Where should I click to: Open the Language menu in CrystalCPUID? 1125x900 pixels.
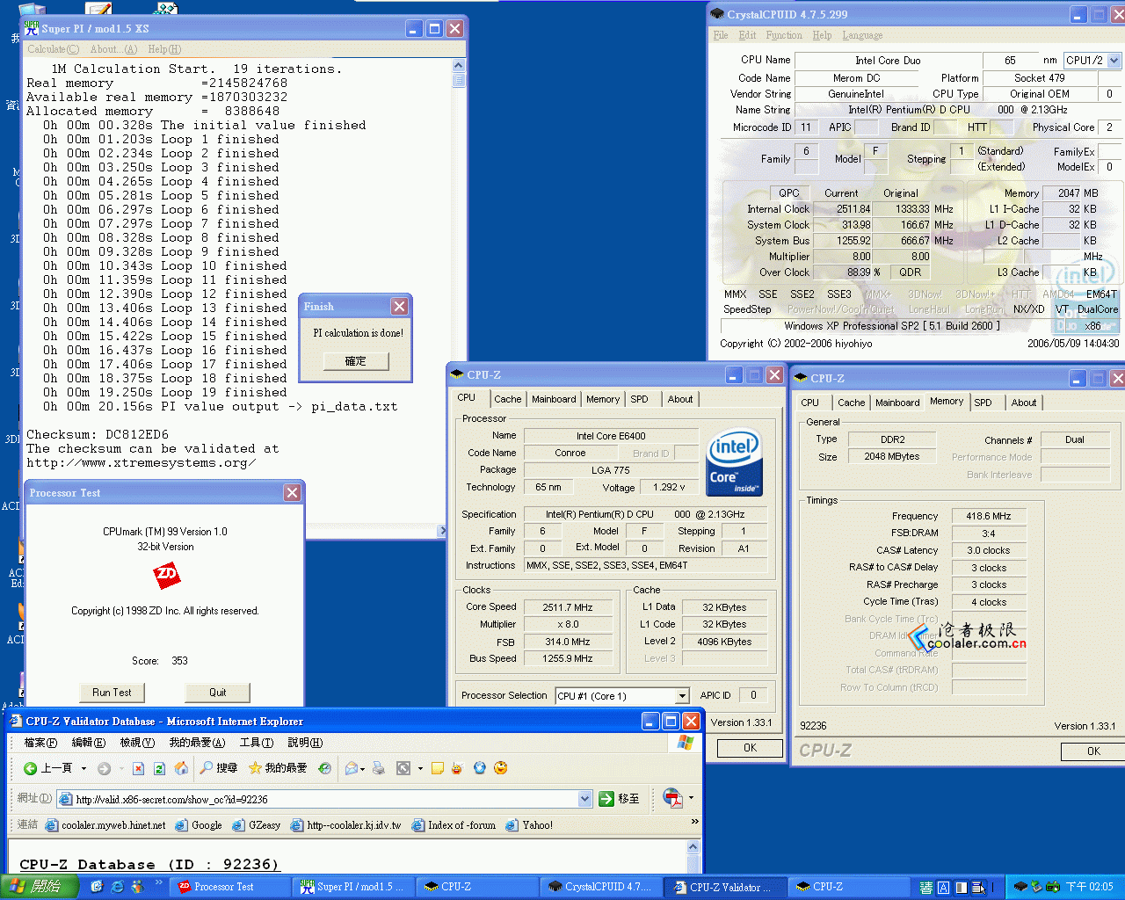pos(862,35)
